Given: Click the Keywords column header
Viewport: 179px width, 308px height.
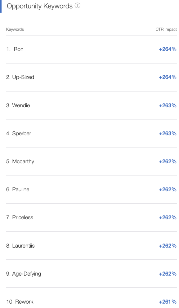Looking at the screenshot, I should 15,30.
